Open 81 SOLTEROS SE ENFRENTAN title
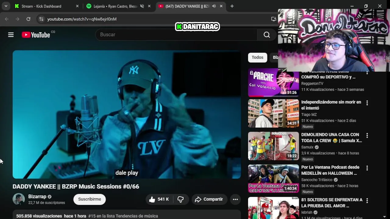This screenshot has width=390, height=219. 332,203
